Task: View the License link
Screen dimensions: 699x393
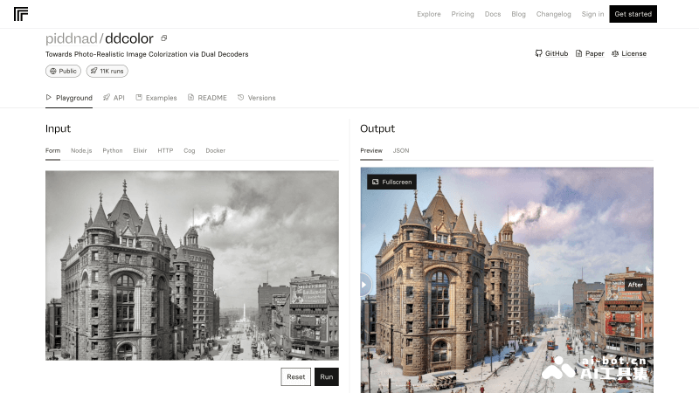Action: coord(628,53)
